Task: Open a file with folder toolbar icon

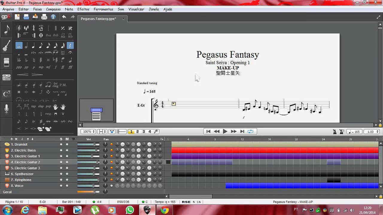Action: tap(26, 17)
